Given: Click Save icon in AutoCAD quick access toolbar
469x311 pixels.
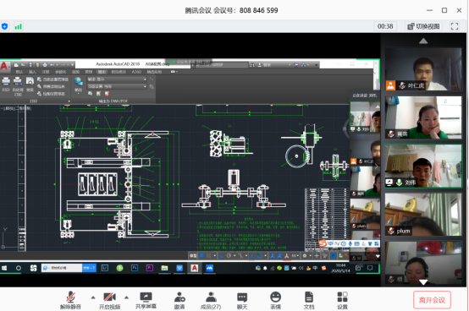Looking at the screenshot, I should 30,65.
